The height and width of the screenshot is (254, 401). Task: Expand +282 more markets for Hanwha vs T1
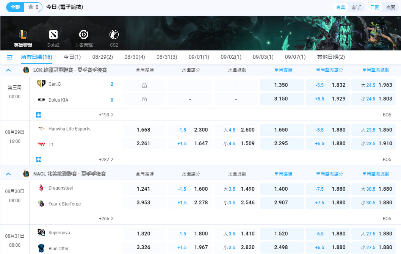tap(106, 159)
